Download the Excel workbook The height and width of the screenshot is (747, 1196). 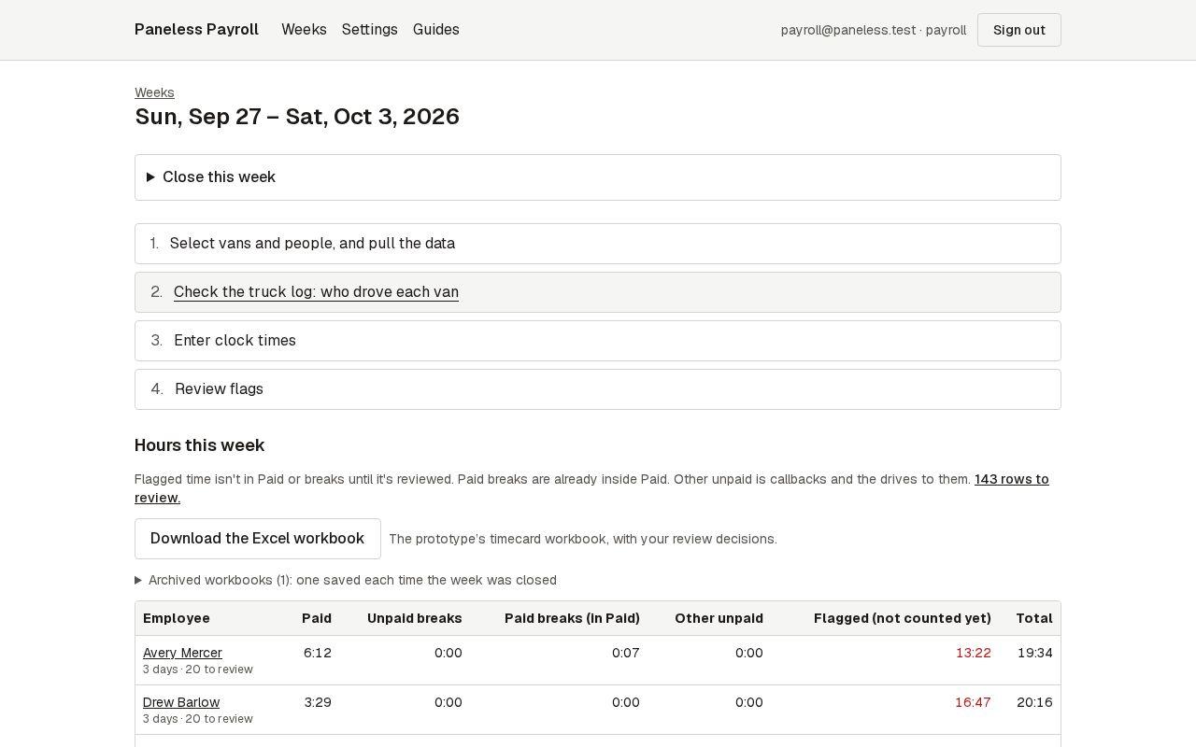[258, 539]
